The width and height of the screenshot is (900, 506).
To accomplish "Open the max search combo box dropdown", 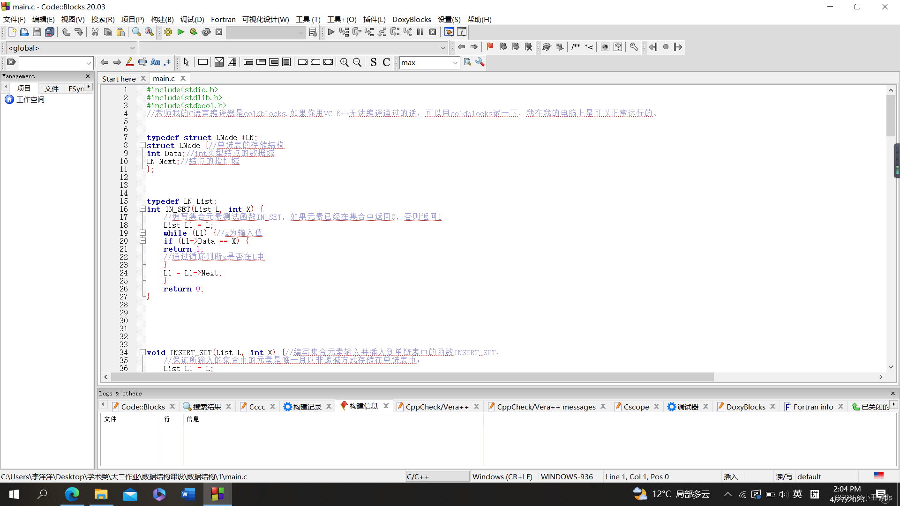I will (x=455, y=63).
